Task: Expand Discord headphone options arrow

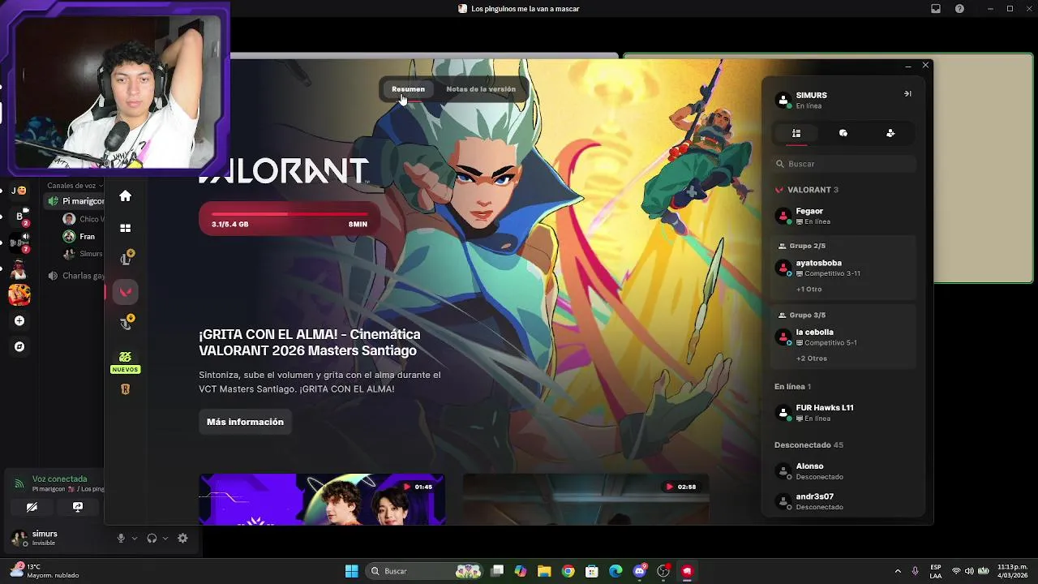Action: pos(165,539)
